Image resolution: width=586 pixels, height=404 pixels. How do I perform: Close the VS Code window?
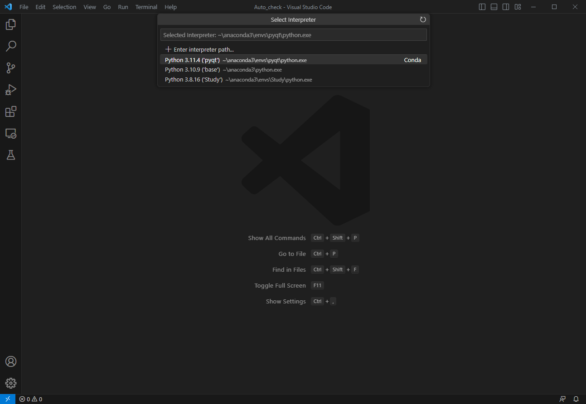(x=575, y=7)
